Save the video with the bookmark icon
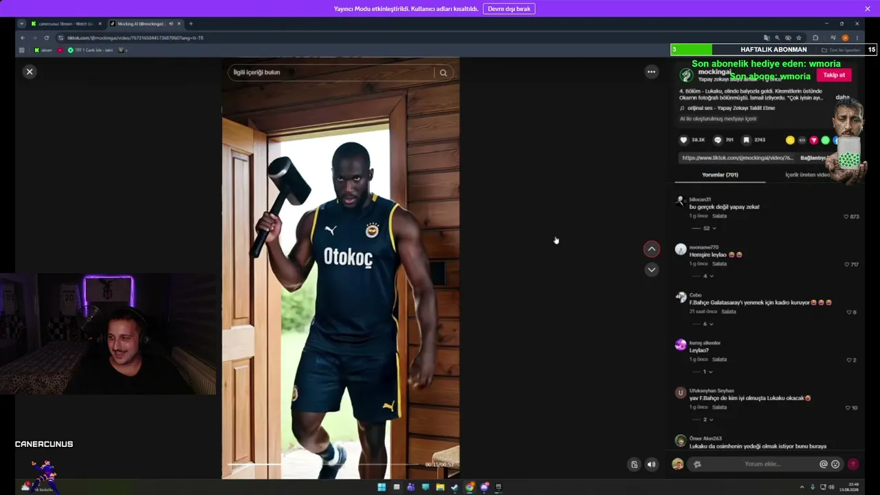880x495 pixels. (746, 140)
